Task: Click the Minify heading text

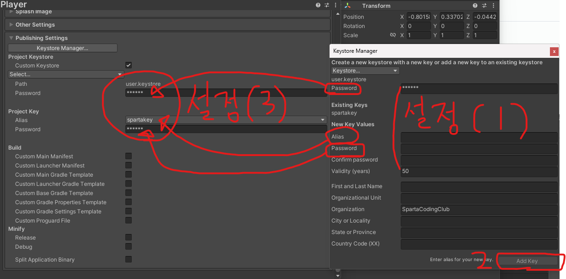Action: [17, 229]
